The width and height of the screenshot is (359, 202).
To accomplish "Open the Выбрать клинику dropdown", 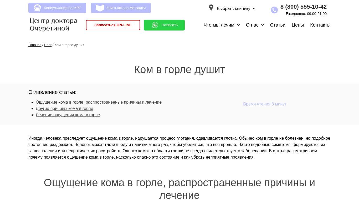I will click(x=236, y=9).
